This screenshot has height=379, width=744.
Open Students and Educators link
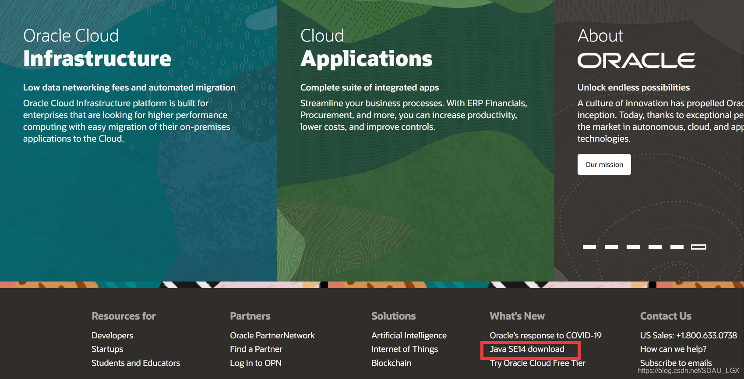[x=136, y=363]
